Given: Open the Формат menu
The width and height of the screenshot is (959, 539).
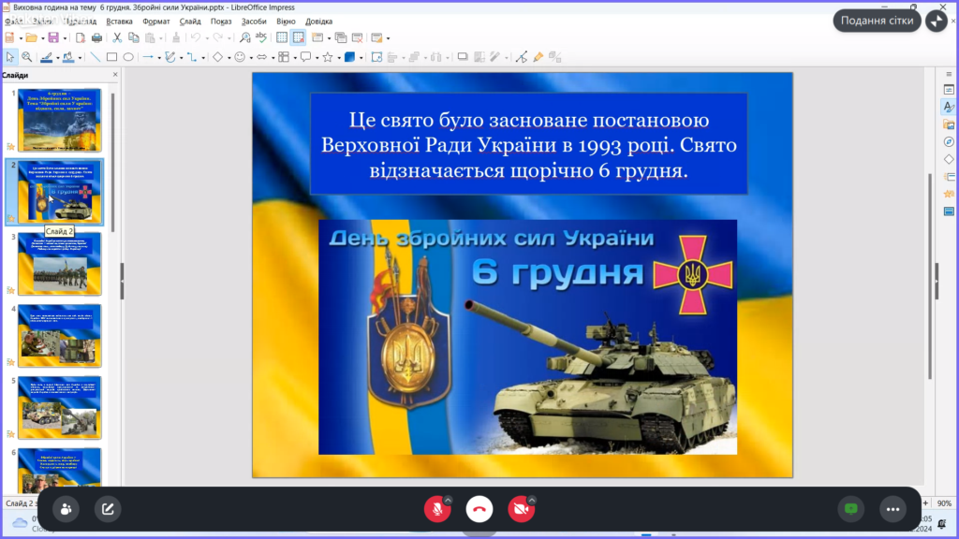Looking at the screenshot, I should (156, 21).
